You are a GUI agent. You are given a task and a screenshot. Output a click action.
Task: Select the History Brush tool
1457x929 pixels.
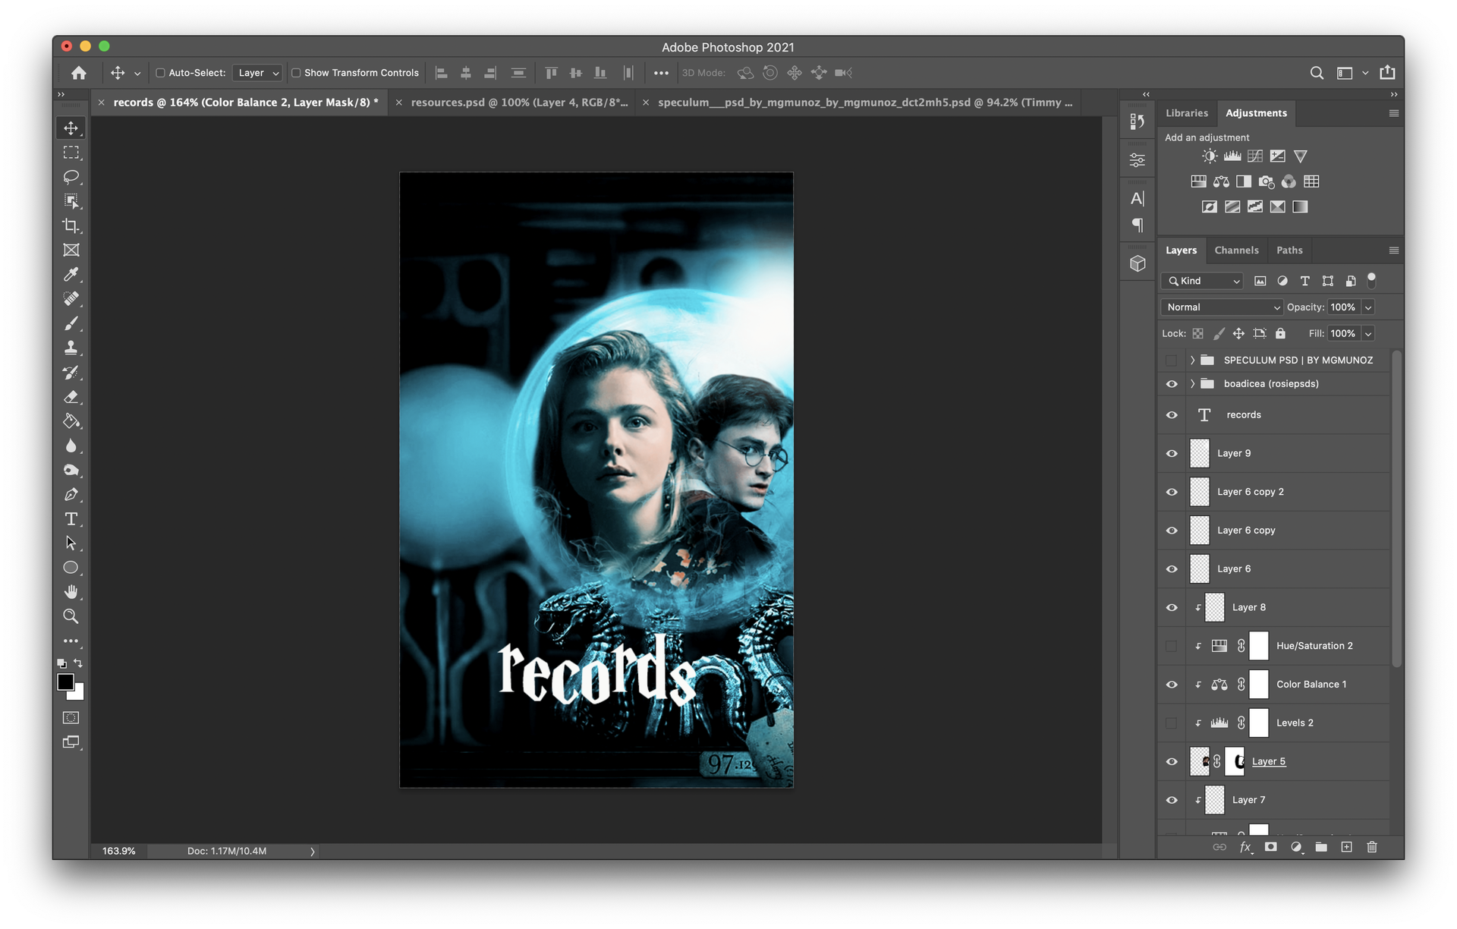[x=71, y=372]
